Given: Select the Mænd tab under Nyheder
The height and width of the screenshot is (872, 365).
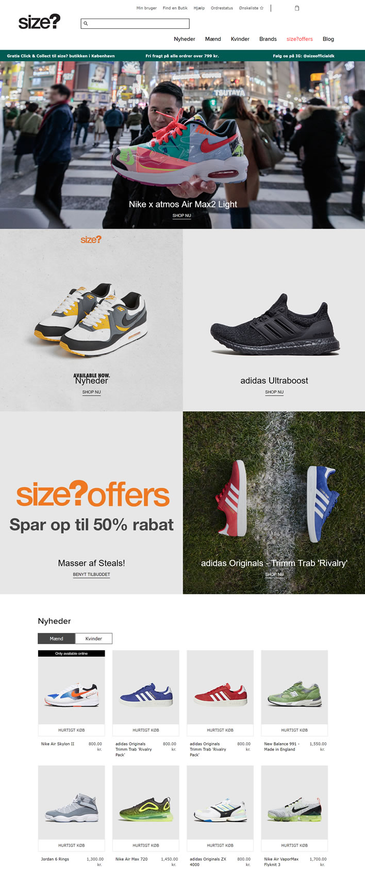Looking at the screenshot, I should 57,638.
